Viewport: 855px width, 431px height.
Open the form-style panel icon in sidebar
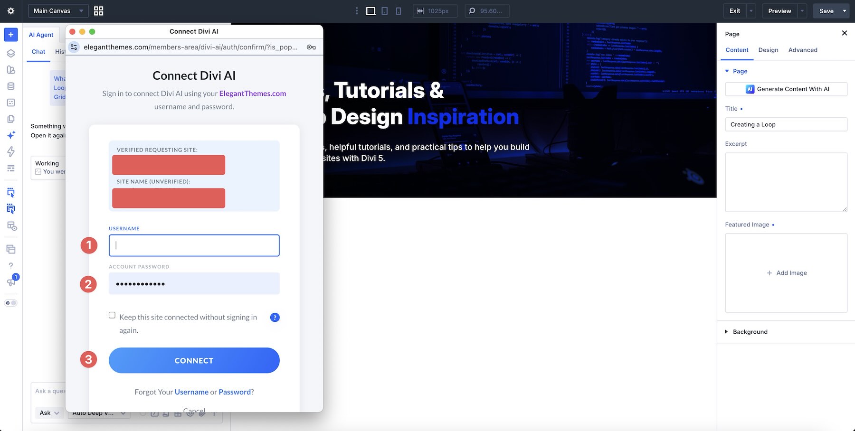pos(11,103)
